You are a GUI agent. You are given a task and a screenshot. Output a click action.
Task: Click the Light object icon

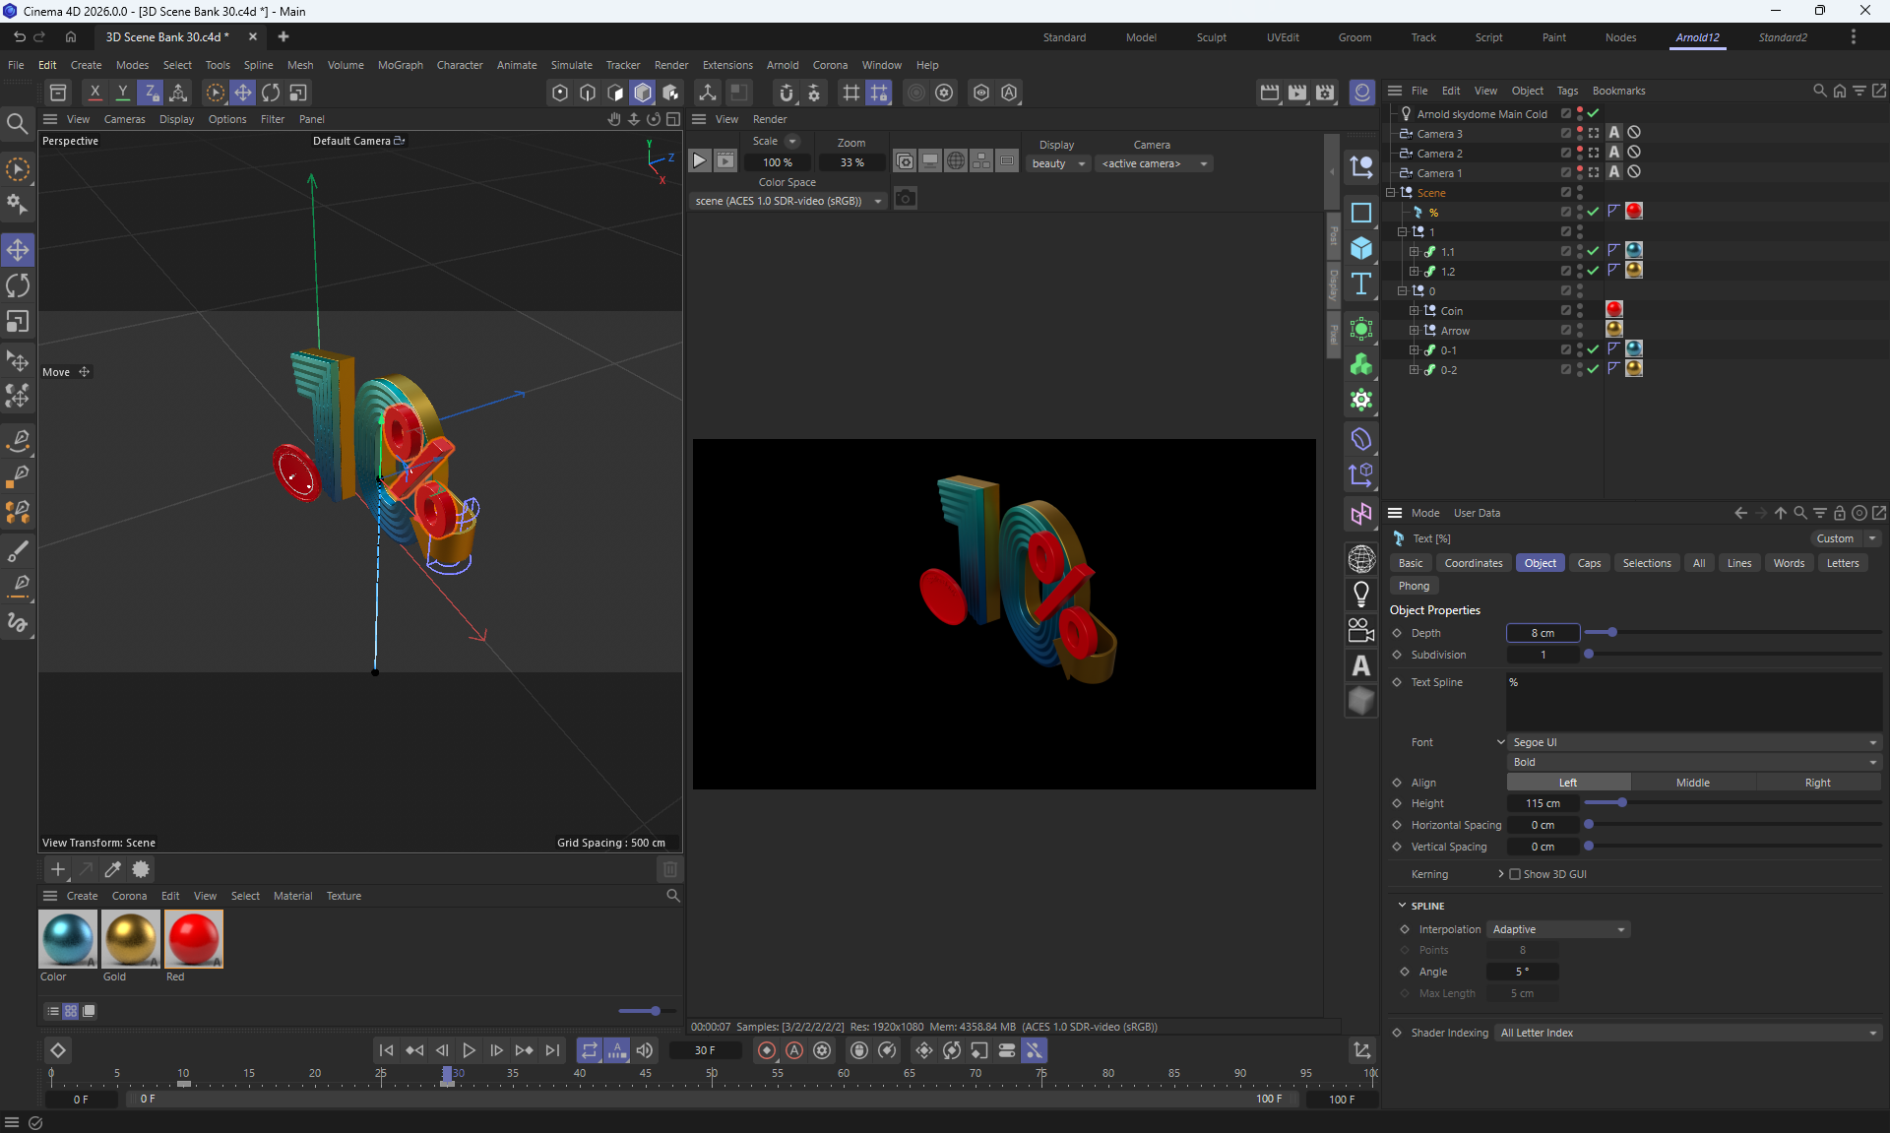1361,594
